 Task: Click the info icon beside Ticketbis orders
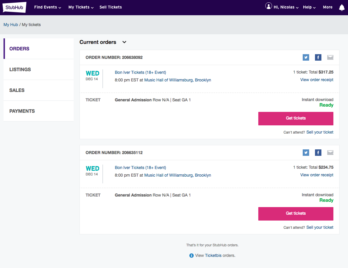coord(191,255)
